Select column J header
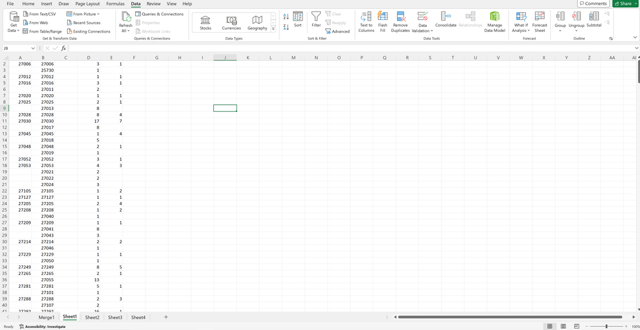 coord(225,58)
